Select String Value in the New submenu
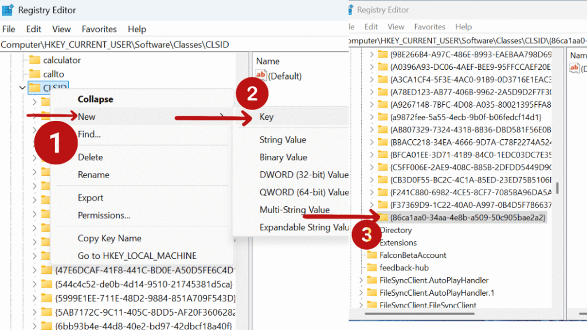The width and height of the screenshot is (587, 330). coord(291,140)
